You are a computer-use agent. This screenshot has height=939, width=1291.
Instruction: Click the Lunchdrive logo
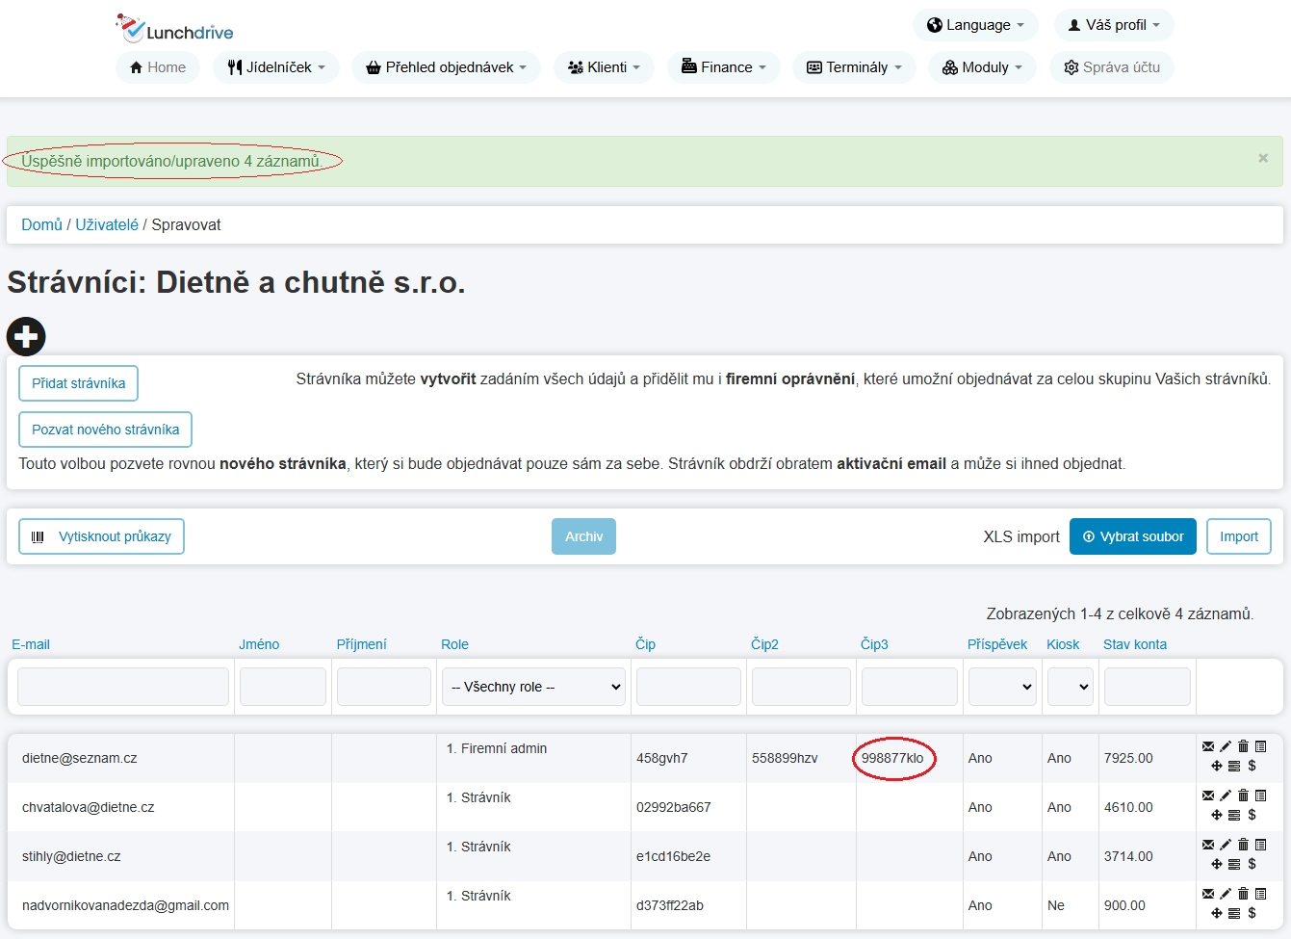(x=174, y=29)
